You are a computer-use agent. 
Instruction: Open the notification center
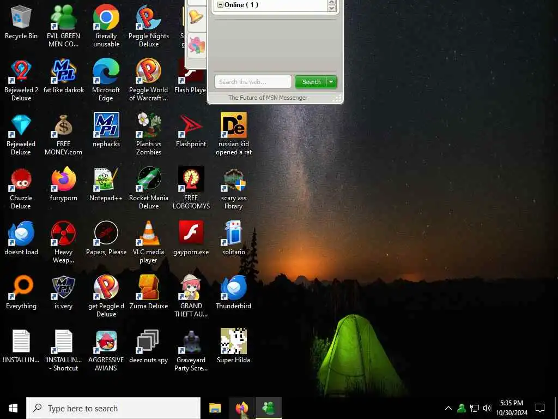click(x=540, y=408)
